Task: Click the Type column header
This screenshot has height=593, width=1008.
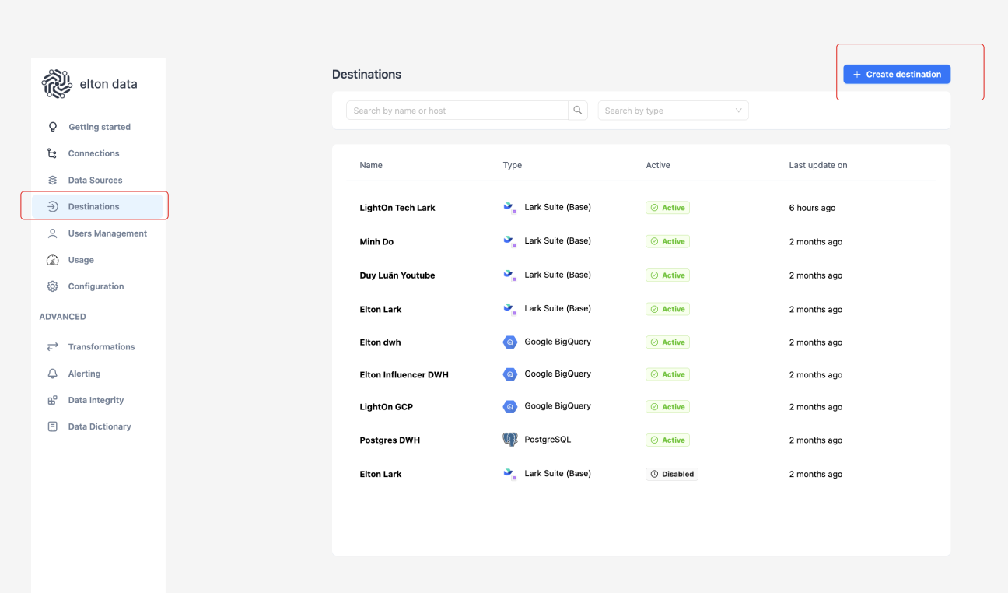Action: (513, 165)
